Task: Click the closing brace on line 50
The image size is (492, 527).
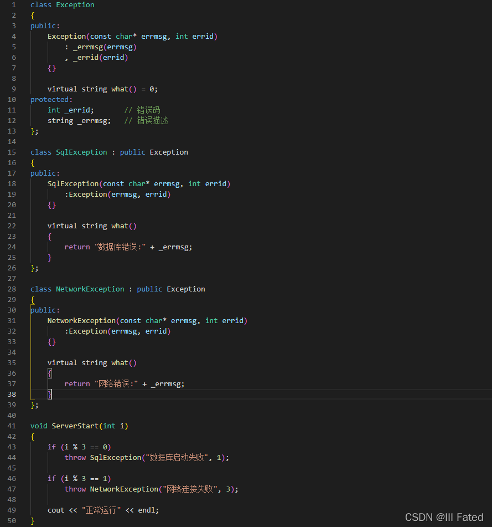Action: pos(33,520)
